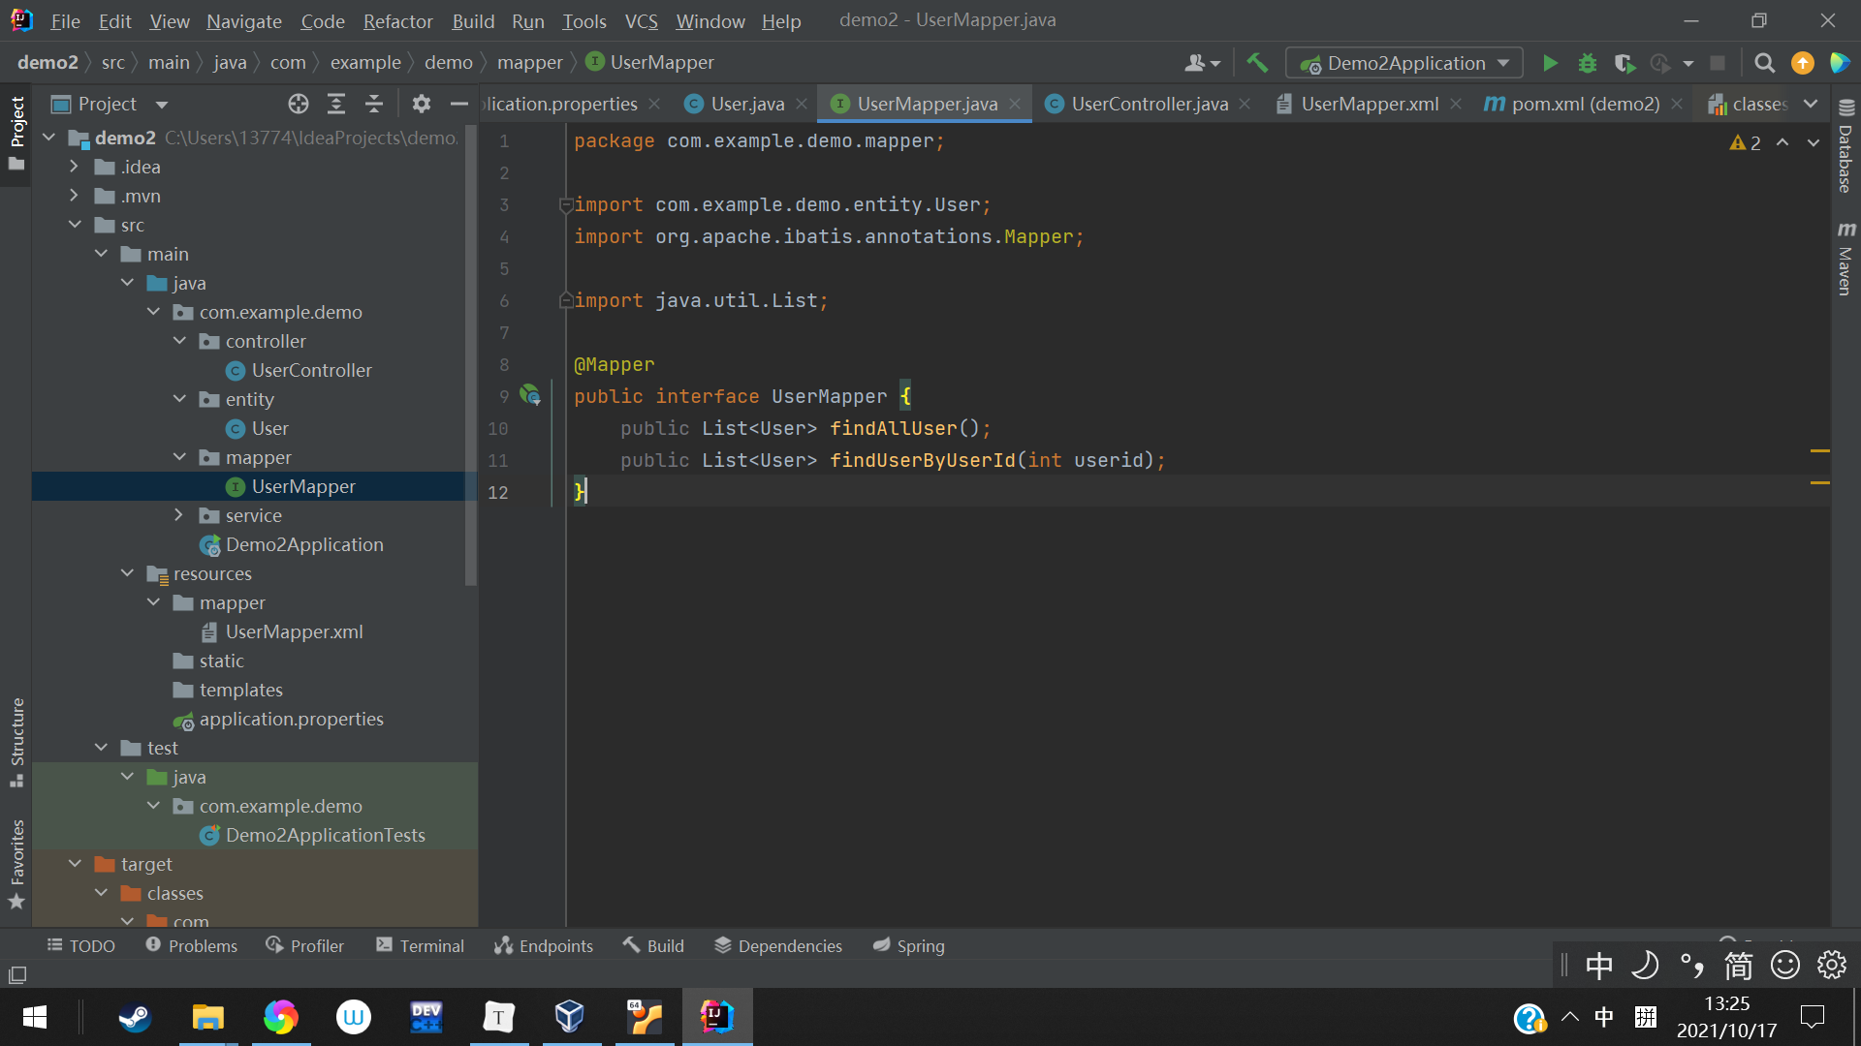
Task: Toggle simplified Chinese 简 IME button
Action: 1738,965
